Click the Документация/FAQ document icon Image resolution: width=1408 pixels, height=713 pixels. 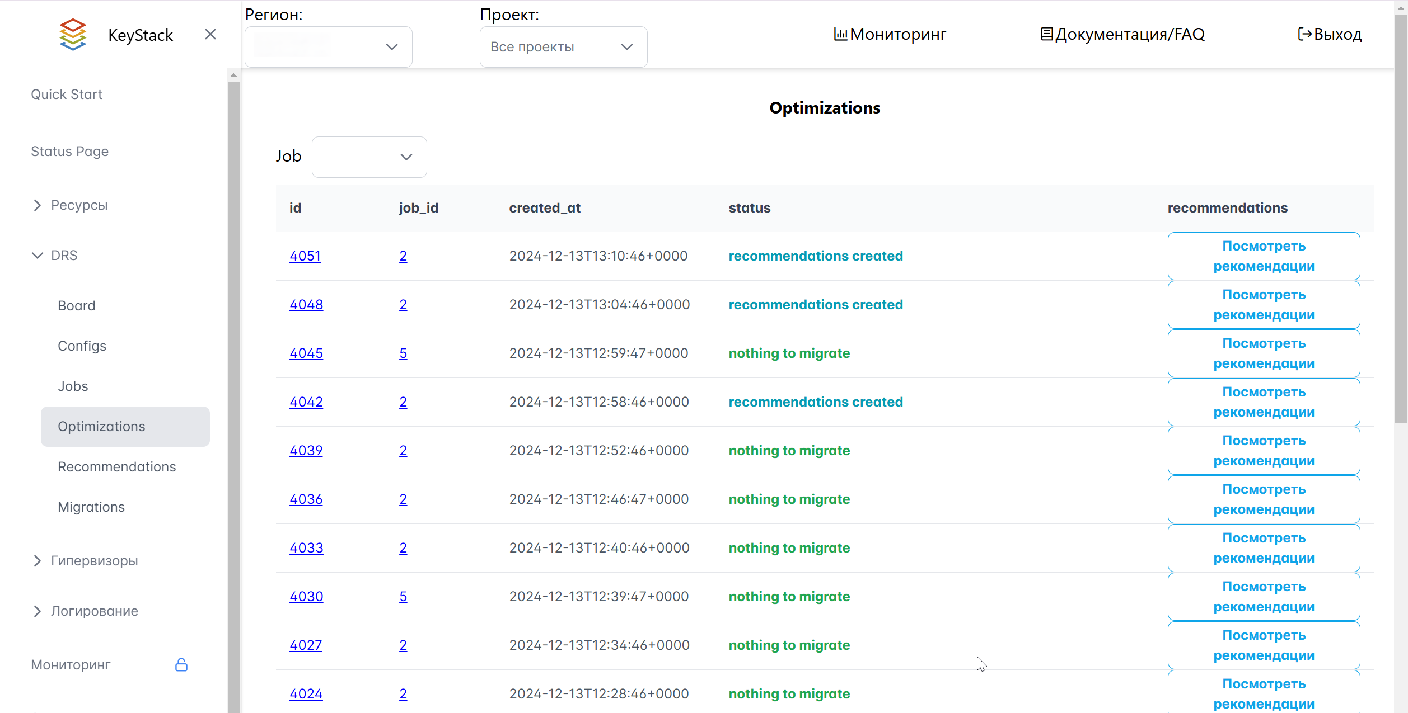pyautogui.click(x=1046, y=35)
